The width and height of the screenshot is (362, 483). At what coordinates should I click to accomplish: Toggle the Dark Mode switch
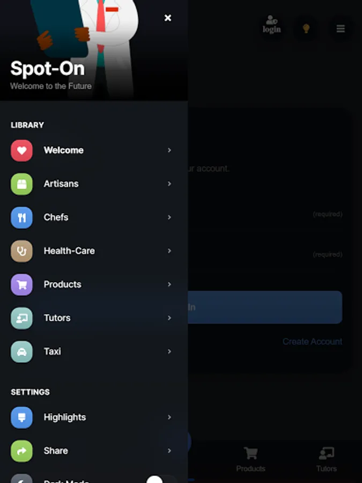pyautogui.click(x=161, y=480)
